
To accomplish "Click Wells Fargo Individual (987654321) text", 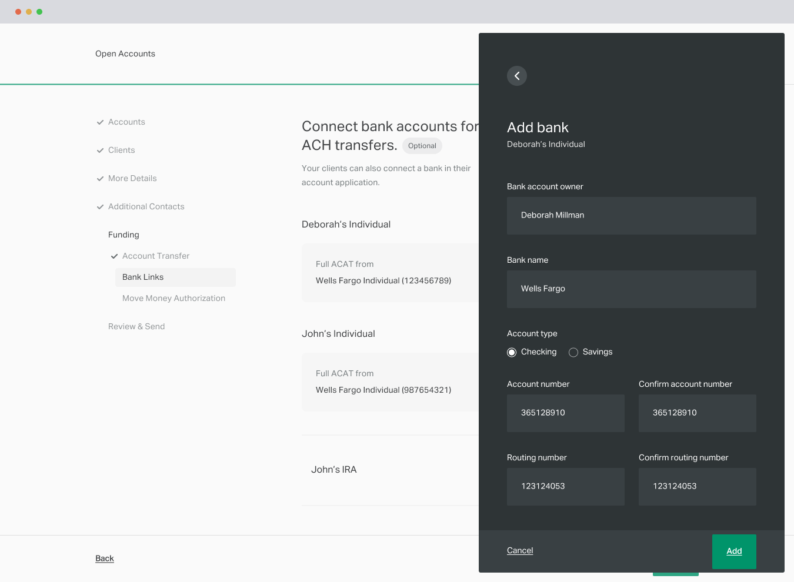I will 383,390.
